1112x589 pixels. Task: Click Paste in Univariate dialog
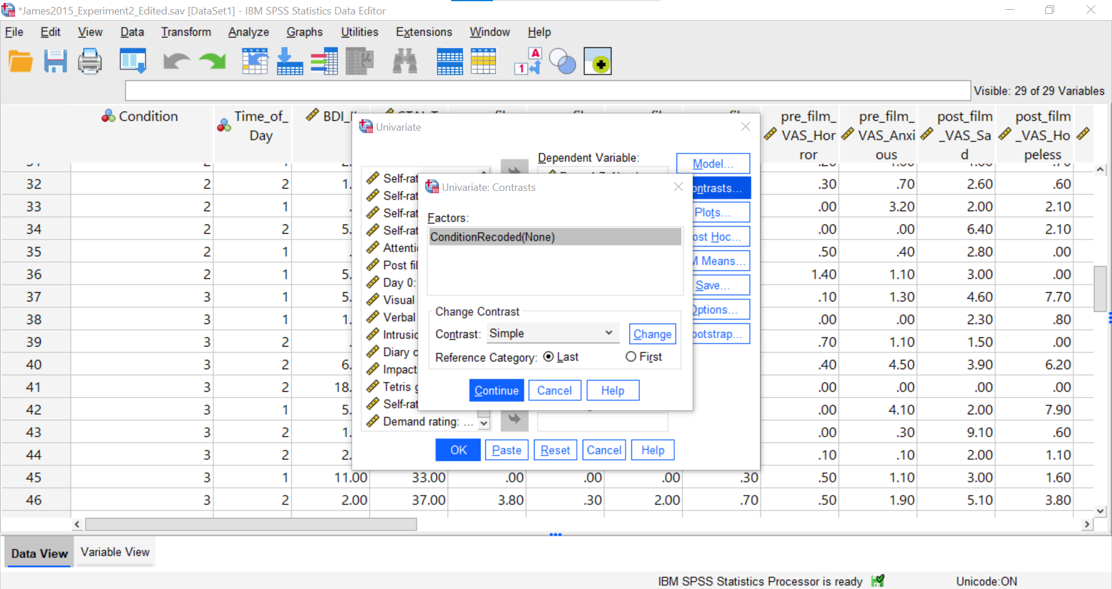click(507, 450)
